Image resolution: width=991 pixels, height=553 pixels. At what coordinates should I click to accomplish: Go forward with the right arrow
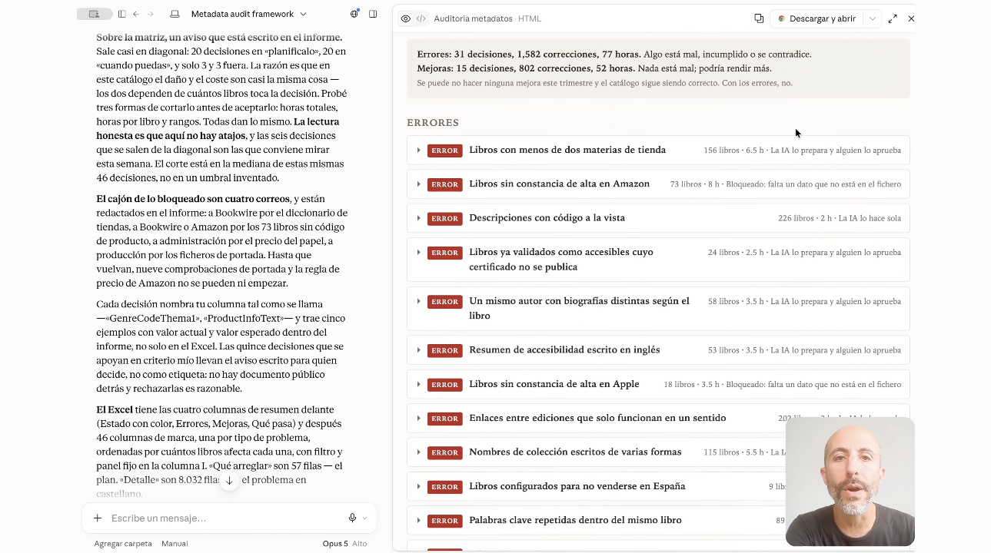pos(151,14)
